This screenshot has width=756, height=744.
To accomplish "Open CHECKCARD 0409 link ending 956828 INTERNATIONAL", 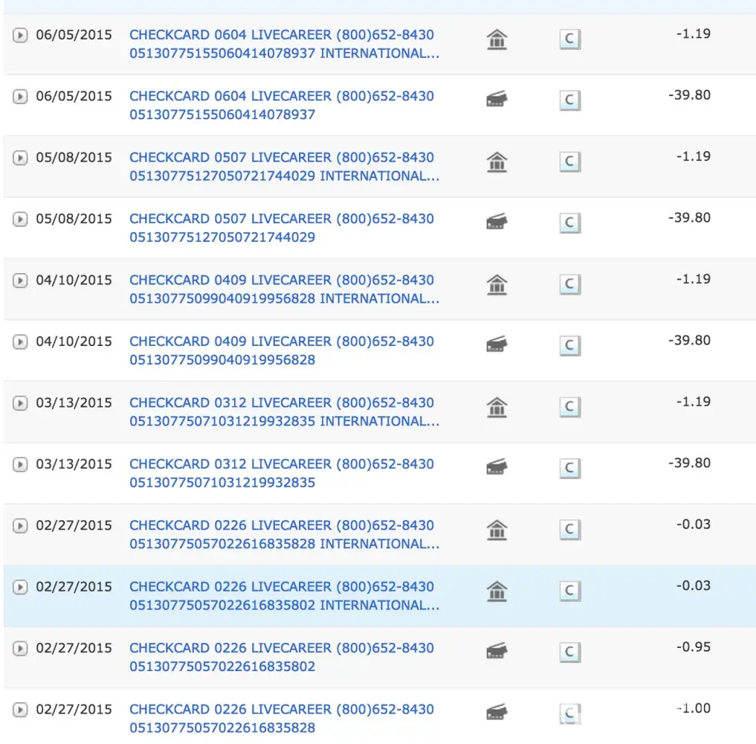I will click(x=285, y=289).
